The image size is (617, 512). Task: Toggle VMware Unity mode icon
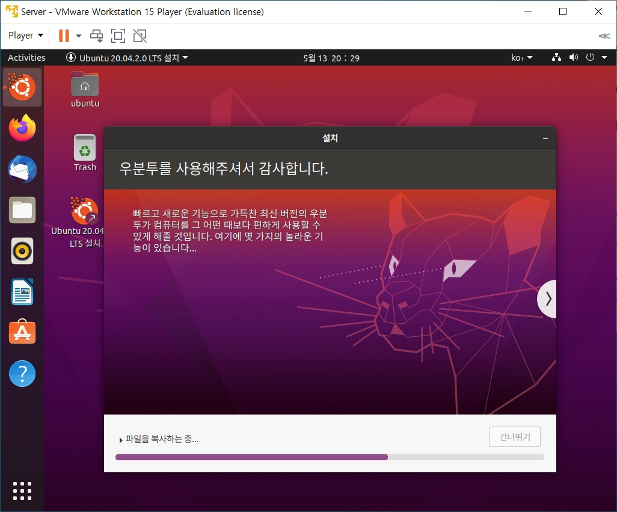[140, 36]
